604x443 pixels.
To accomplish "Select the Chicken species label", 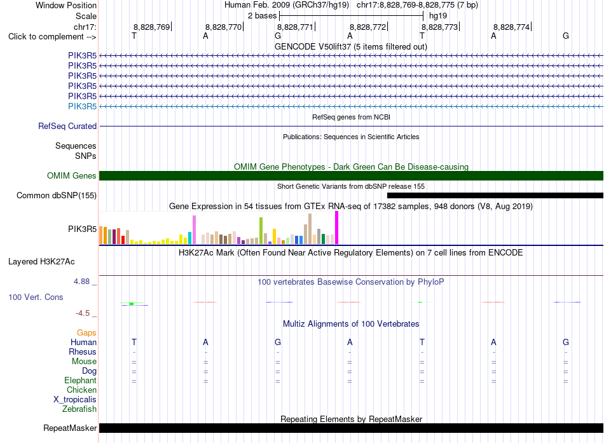I will click(x=81, y=390).
